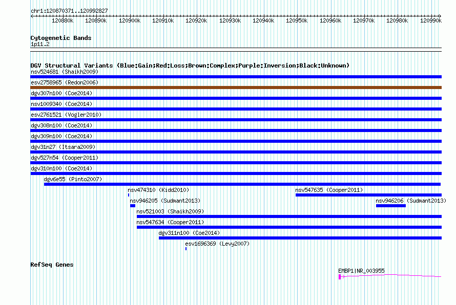Click the blue bar under dgv309n100
Screen dimensions: 456x305
(236, 141)
